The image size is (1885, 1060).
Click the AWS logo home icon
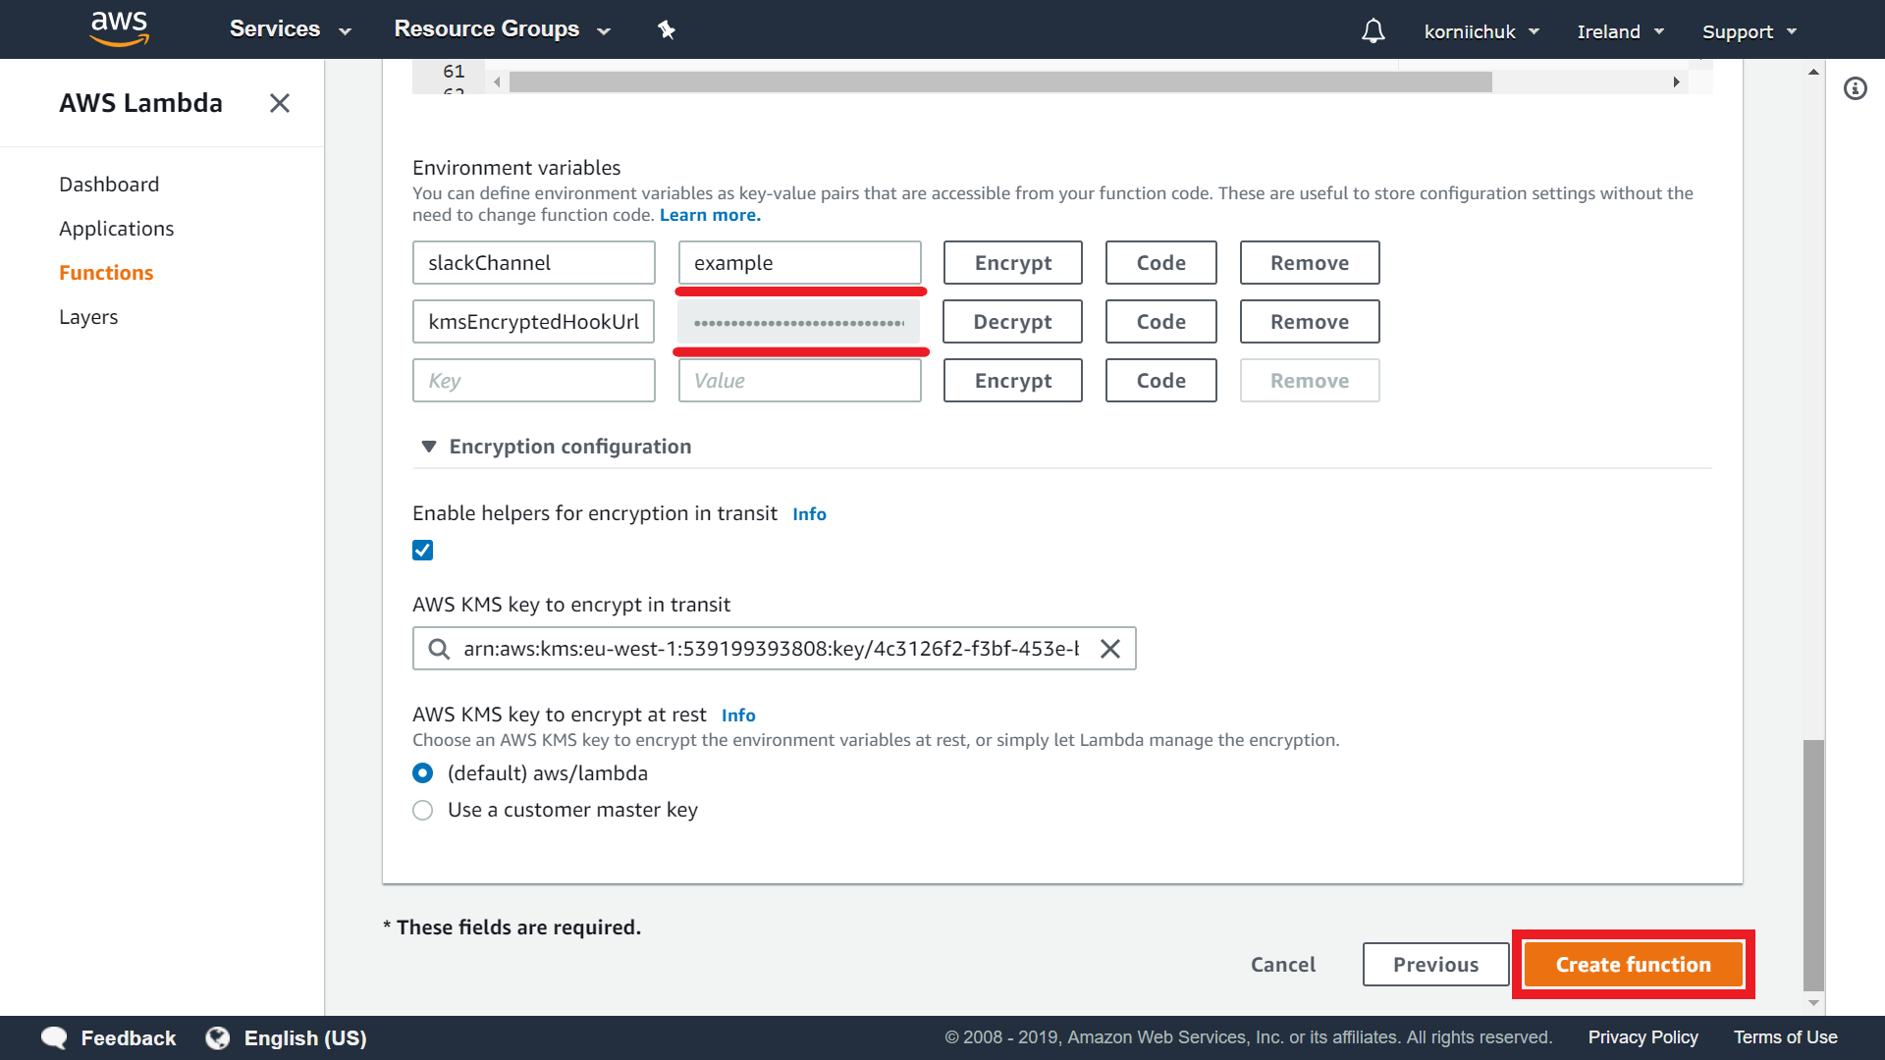click(119, 28)
